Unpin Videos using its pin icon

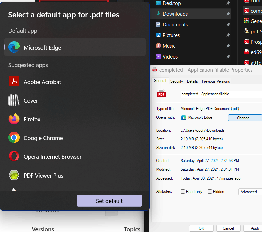(228, 56)
